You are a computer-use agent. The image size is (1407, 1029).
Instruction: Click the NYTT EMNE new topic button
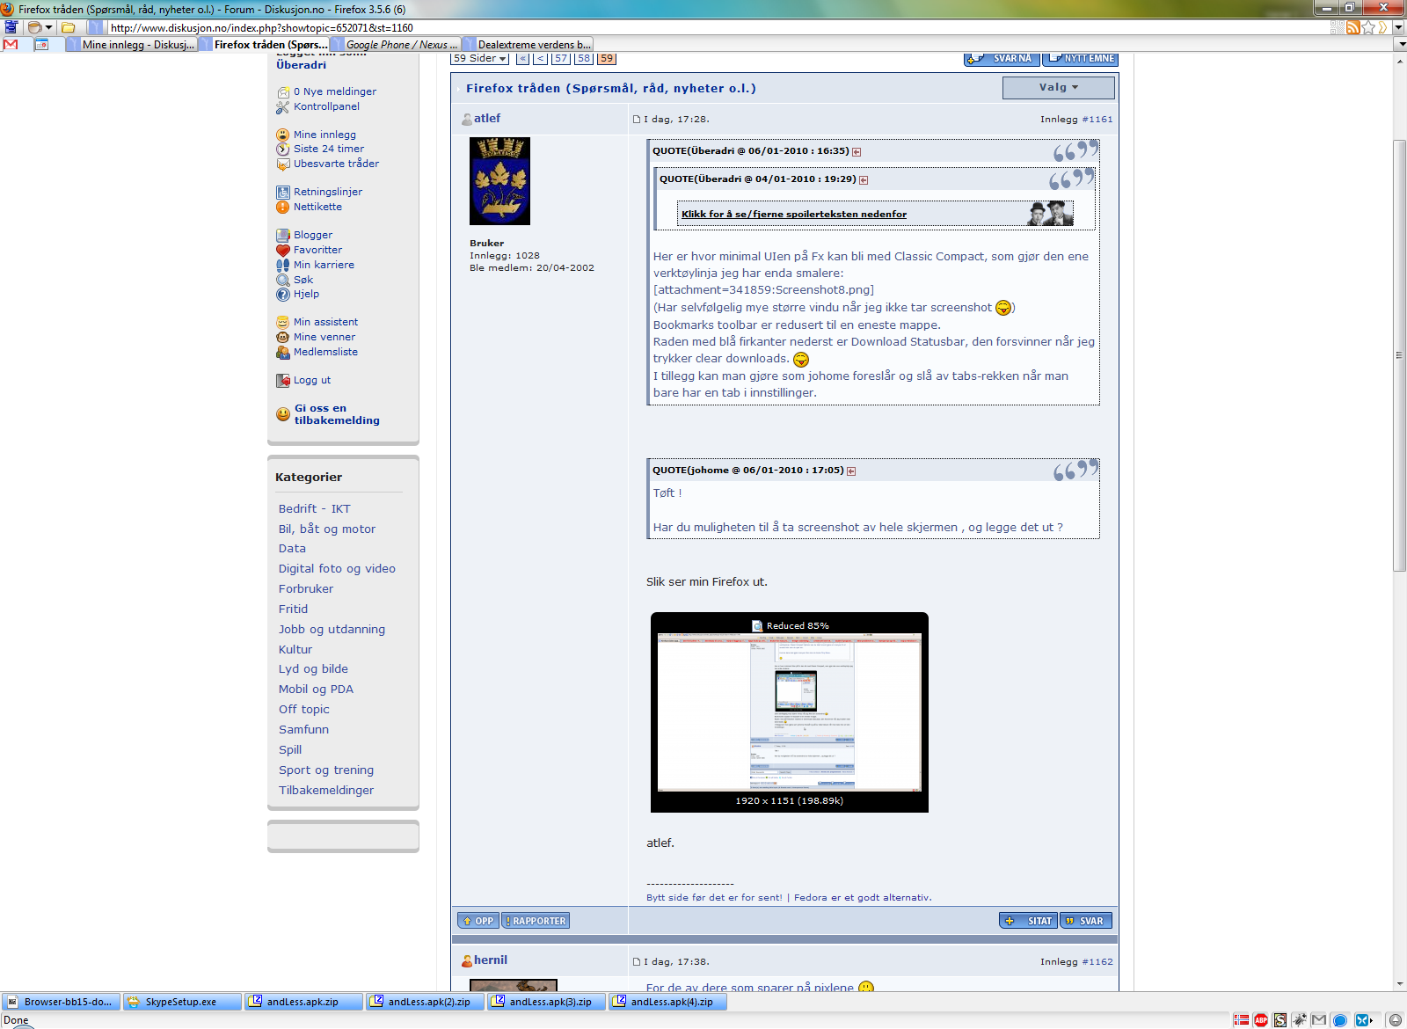pyautogui.click(x=1080, y=59)
